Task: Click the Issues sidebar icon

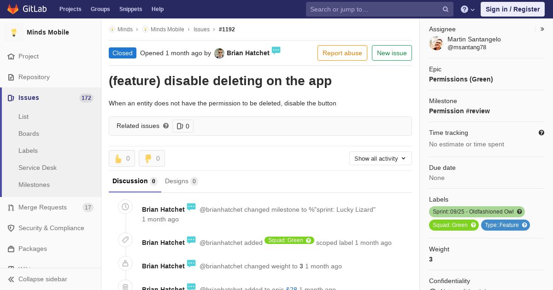Action: click(x=11, y=98)
